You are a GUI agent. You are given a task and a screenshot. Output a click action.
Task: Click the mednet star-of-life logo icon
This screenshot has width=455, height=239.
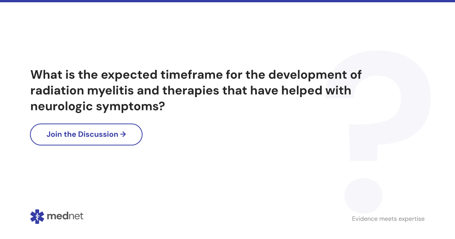(x=37, y=216)
